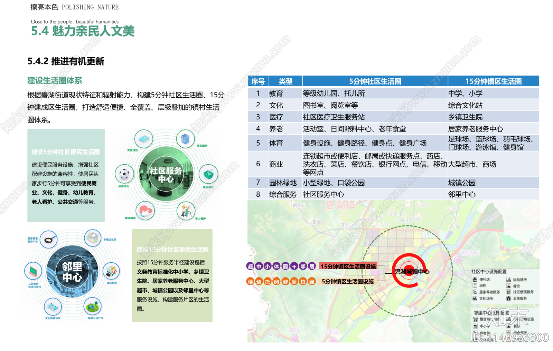Viewport: 553px width, 351px height.
Task: Select the 居家养老服务中心 table cell
Action: [x=493, y=129]
